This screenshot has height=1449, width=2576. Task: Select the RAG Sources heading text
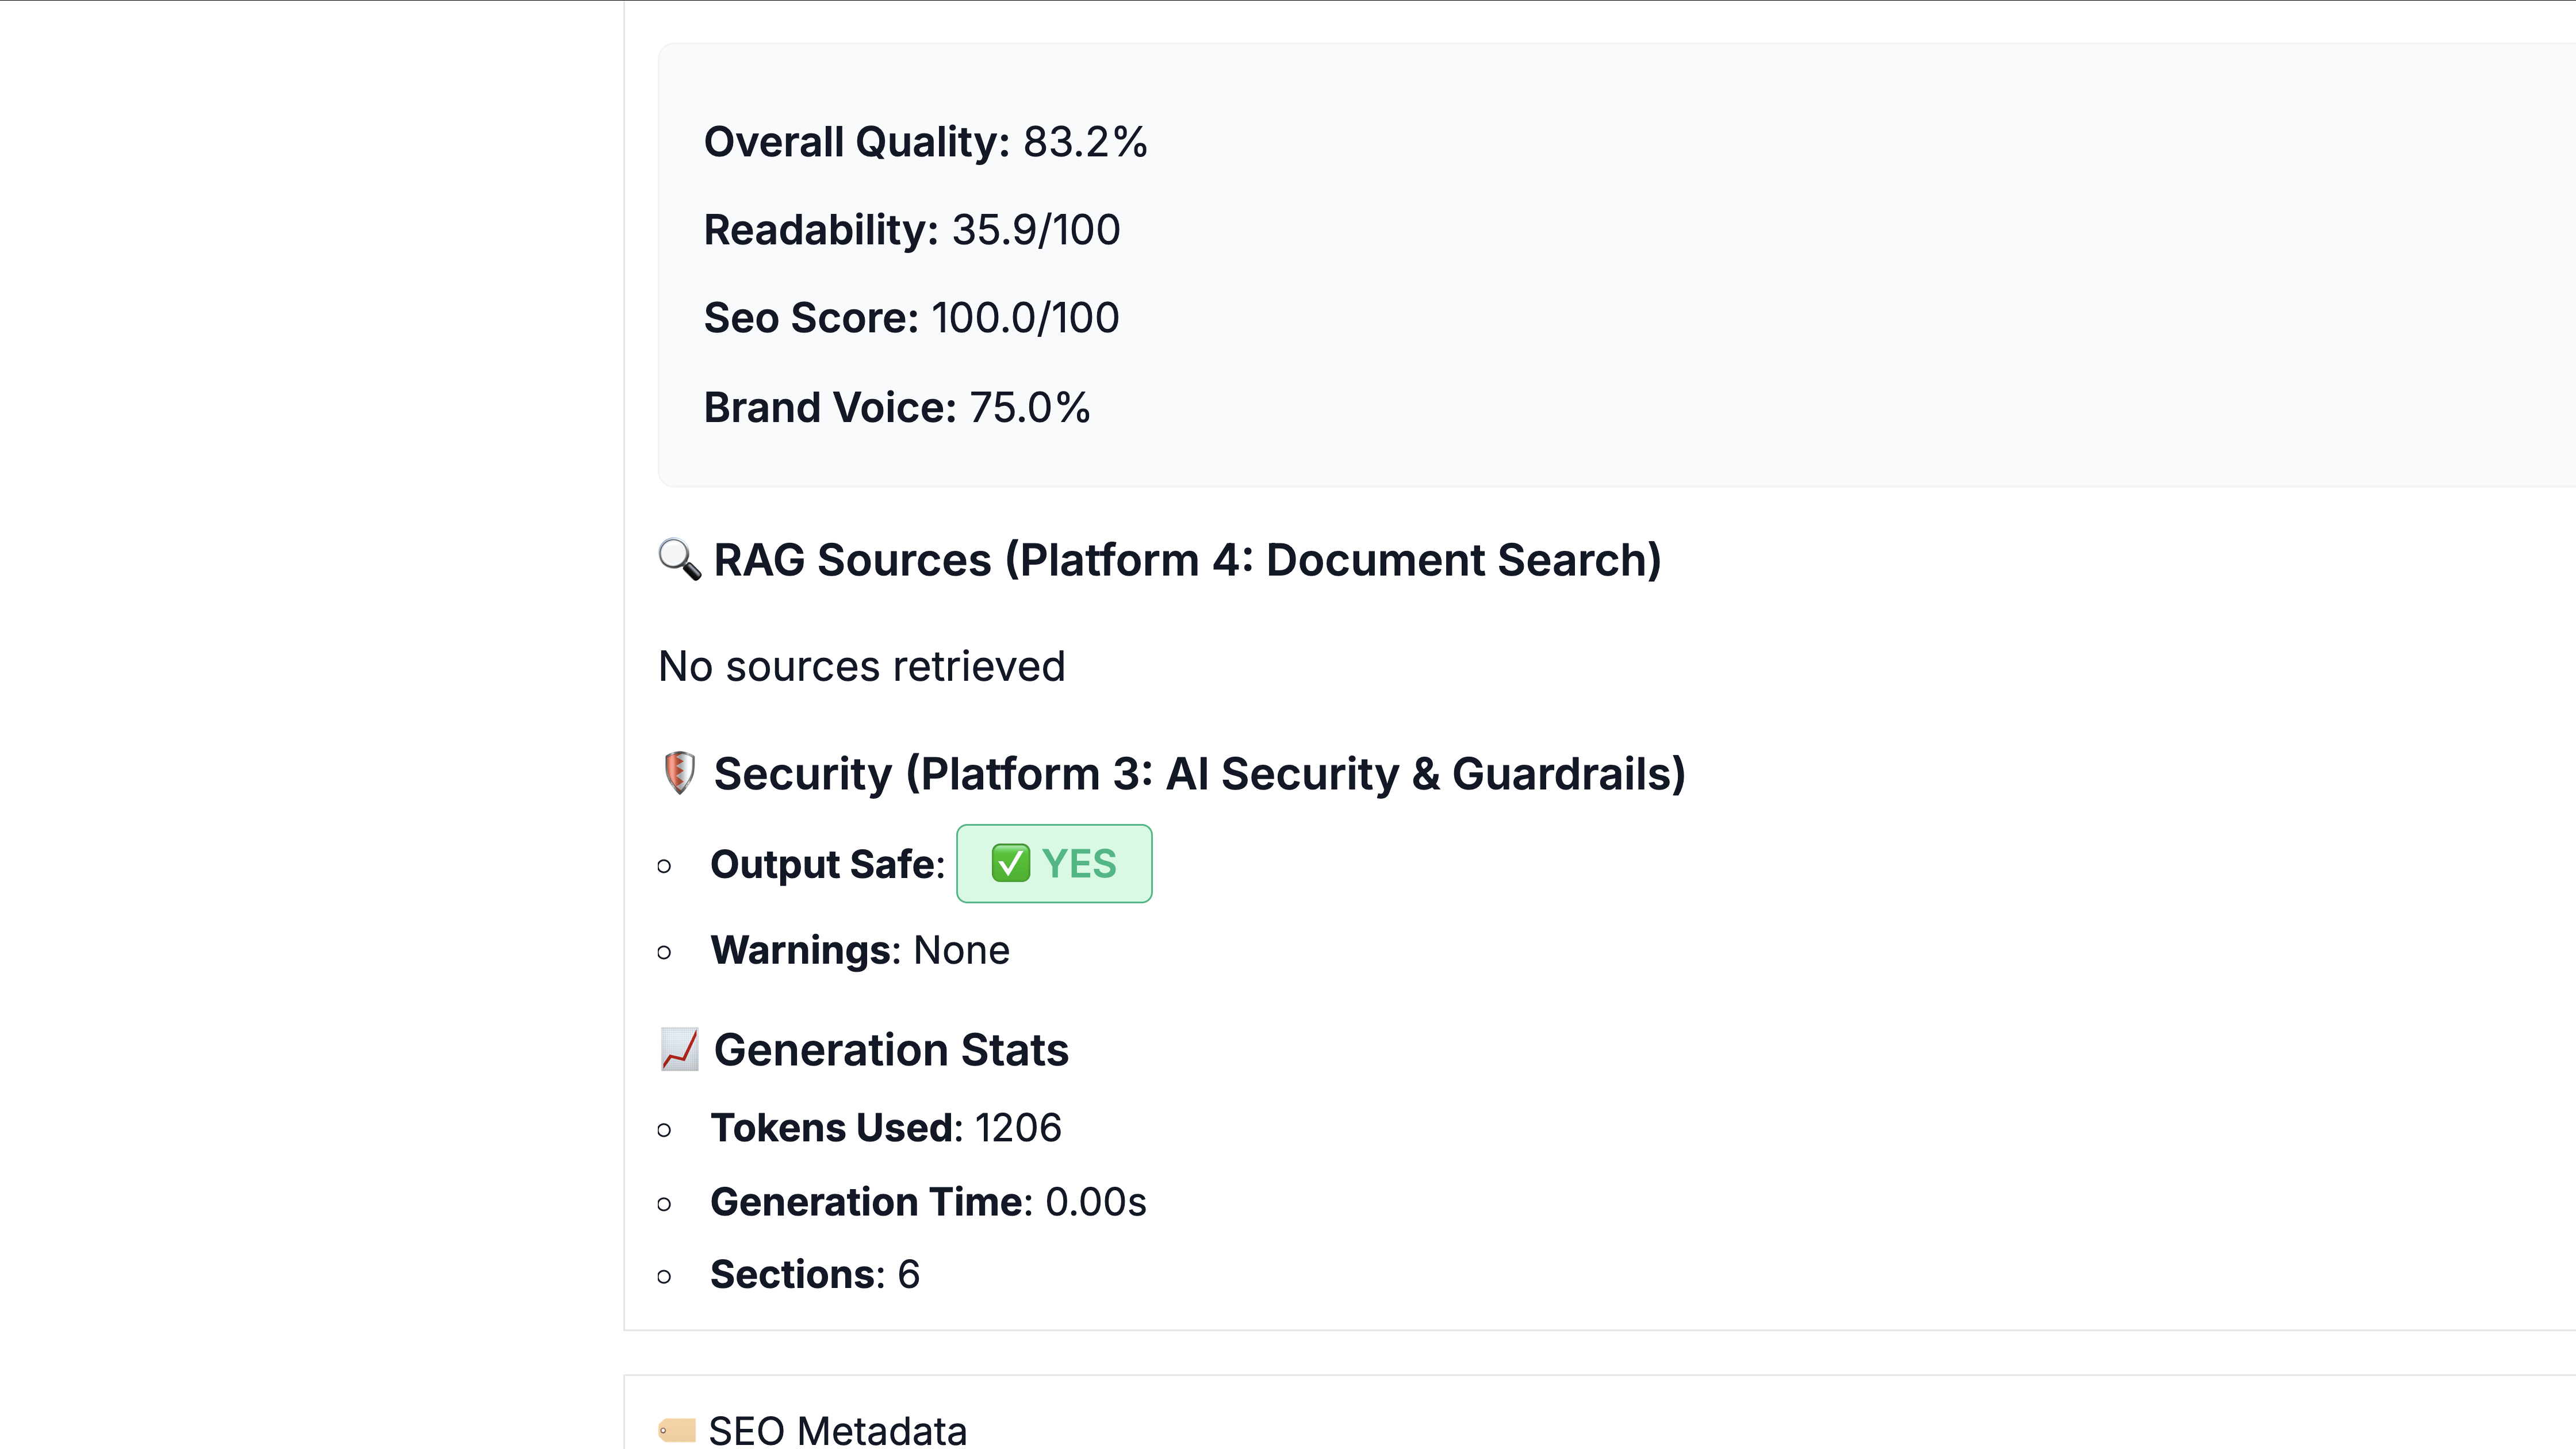[1187, 559]
